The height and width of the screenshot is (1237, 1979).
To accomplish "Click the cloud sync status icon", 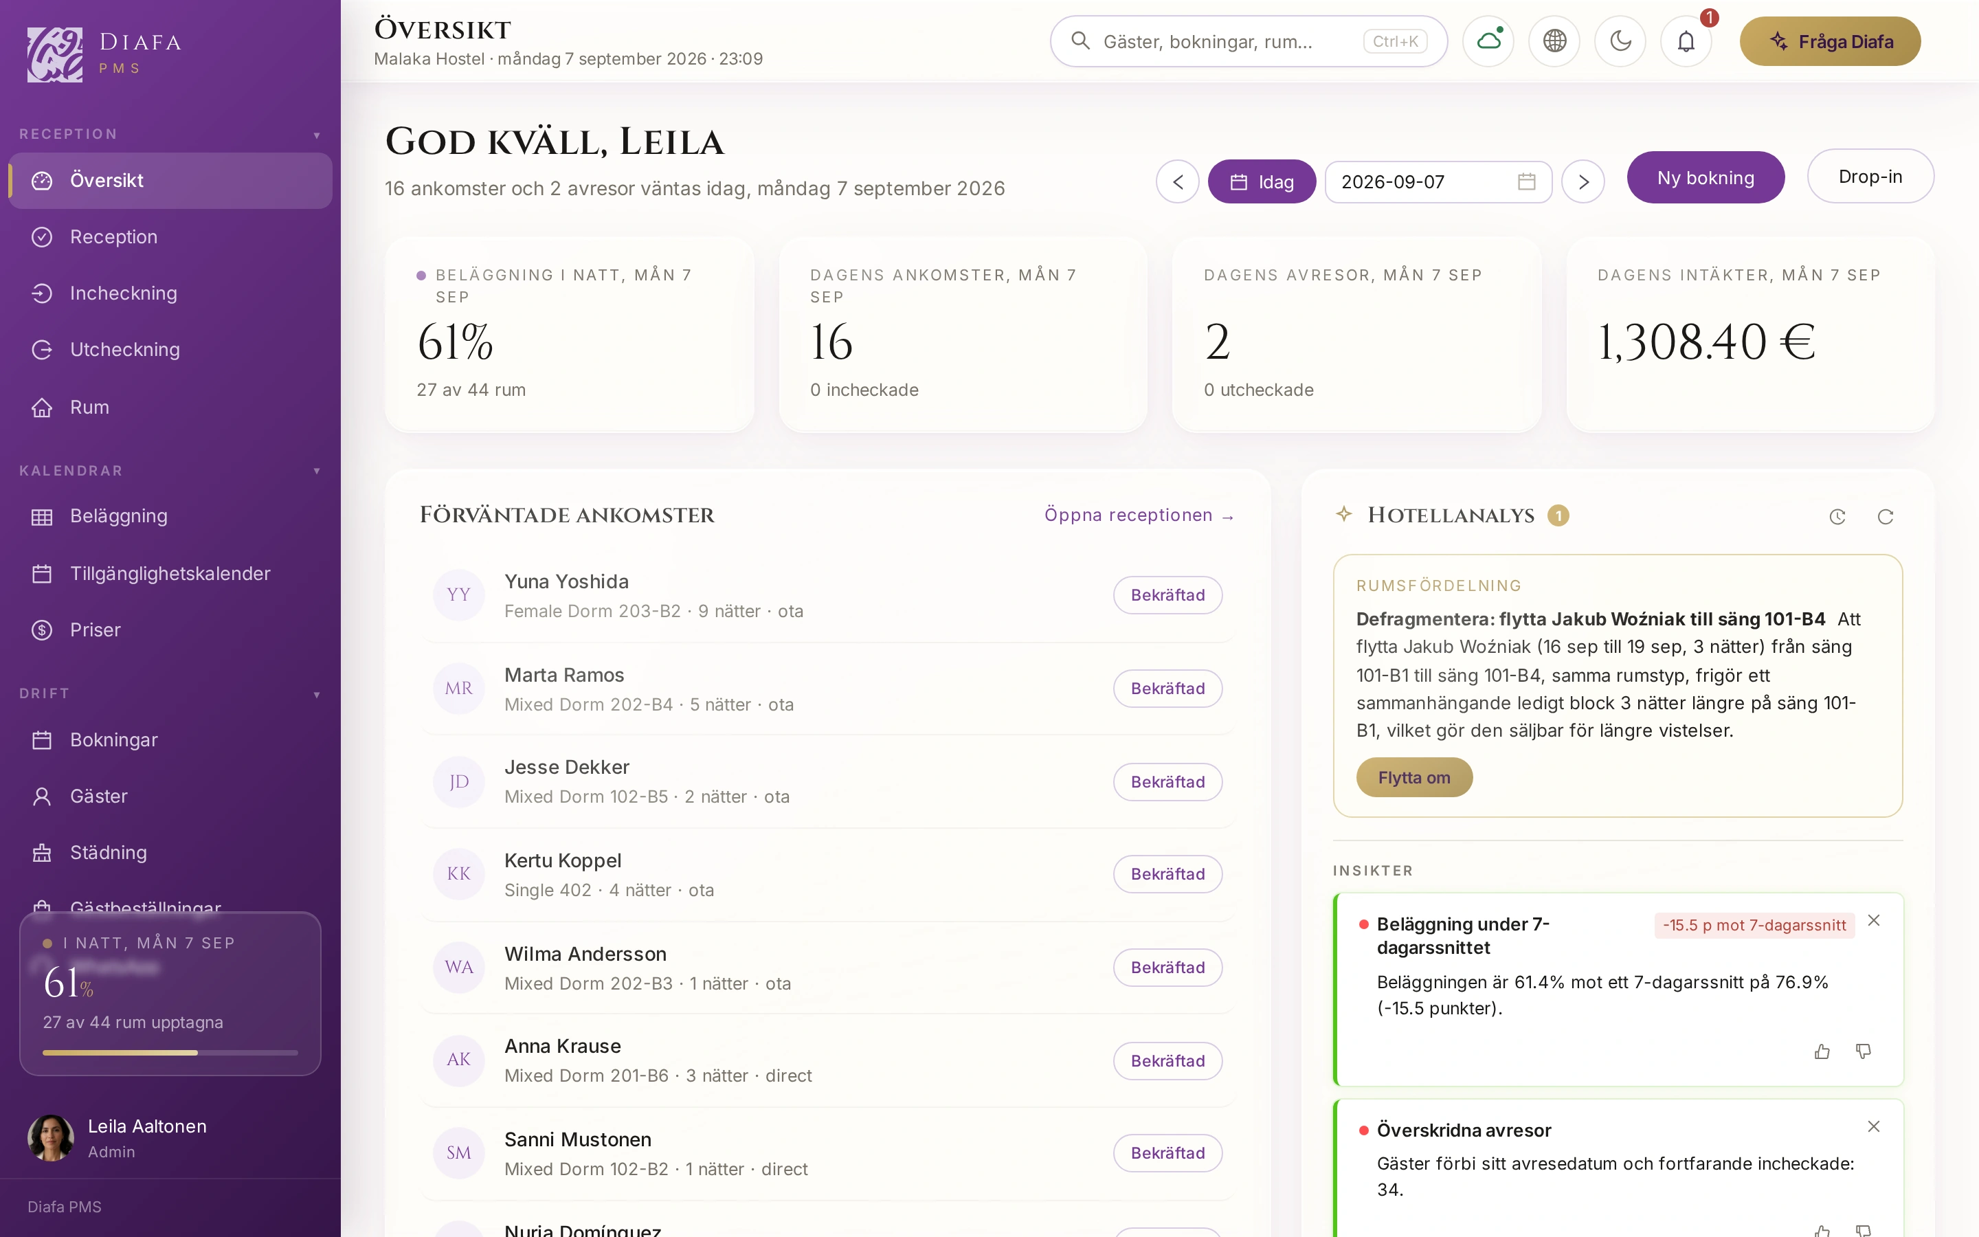I will [1488, 41].
